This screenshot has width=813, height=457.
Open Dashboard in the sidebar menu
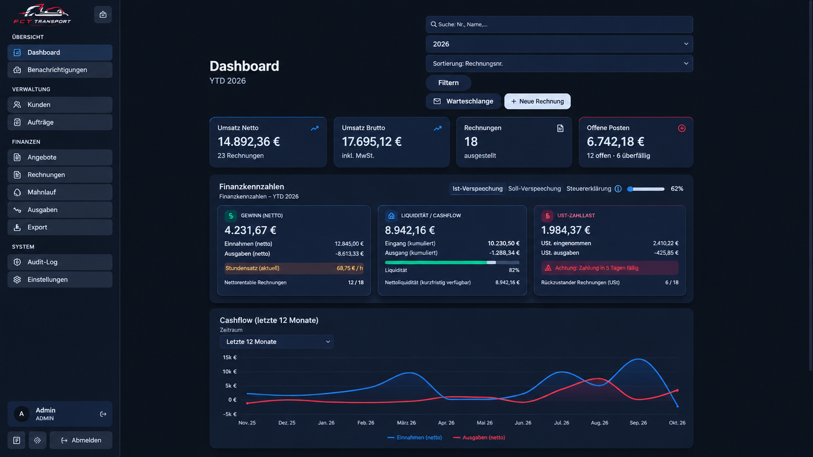[60, 52]
